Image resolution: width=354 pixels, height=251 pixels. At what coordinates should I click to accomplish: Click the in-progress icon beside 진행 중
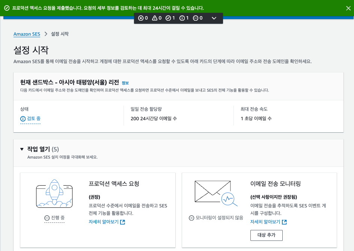tap(47, 218)
